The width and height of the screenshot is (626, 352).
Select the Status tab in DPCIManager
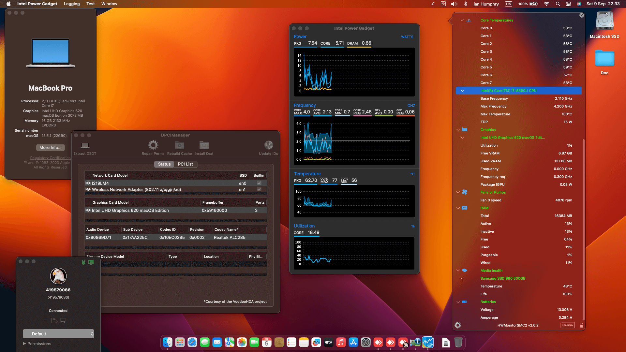164,164
